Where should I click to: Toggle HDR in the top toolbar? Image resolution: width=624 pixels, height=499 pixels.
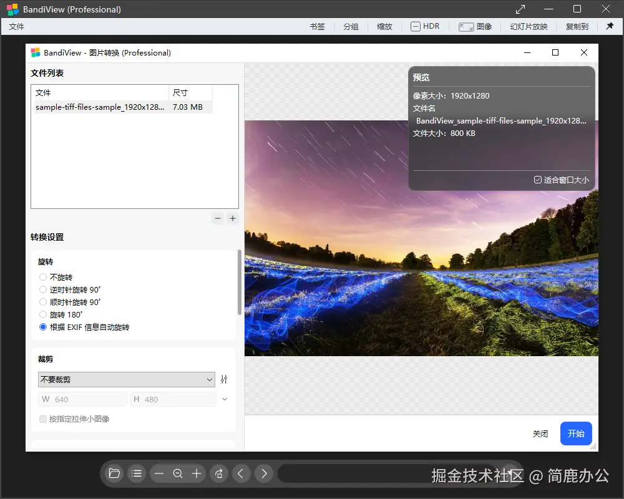pos(425,27)
